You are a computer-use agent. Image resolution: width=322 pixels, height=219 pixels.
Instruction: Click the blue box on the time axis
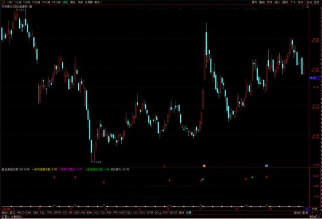(x=307, y=209)
